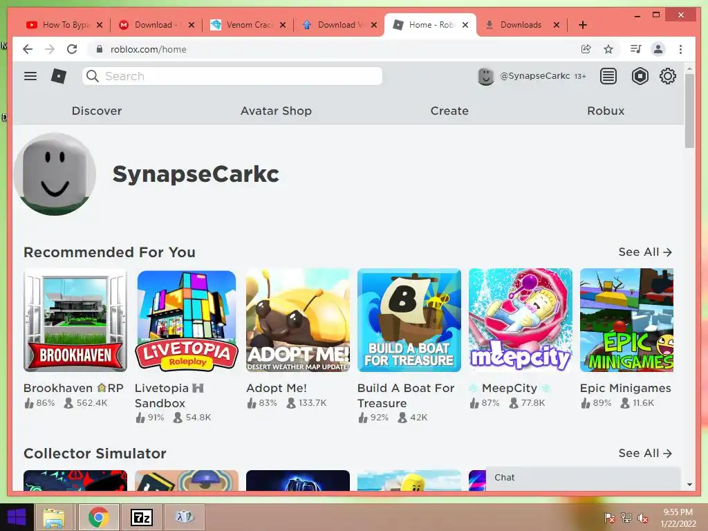This screenshot has height=531, width=708.
Task: Click the roblox.com/home address bar
Action: coord(333,49)
